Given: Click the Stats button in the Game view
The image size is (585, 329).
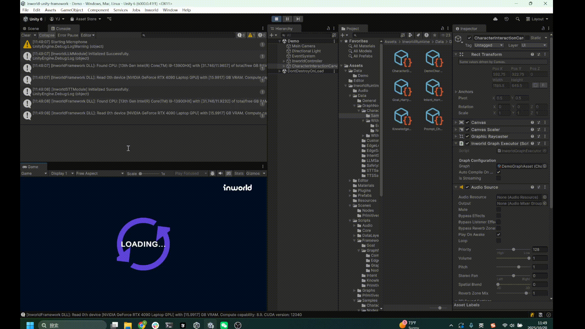Looking at the screenshot, I should click(x=239, y=173).
